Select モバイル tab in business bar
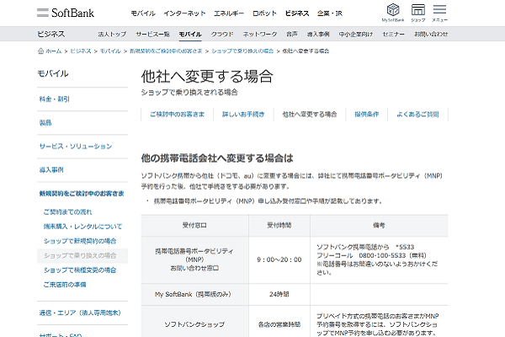 [x=190, y=34]
